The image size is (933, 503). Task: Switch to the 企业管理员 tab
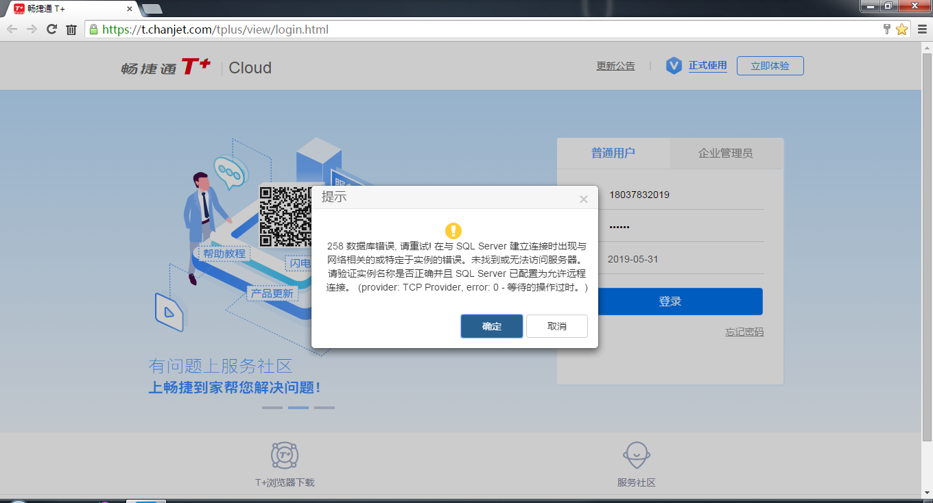point(726,153)
